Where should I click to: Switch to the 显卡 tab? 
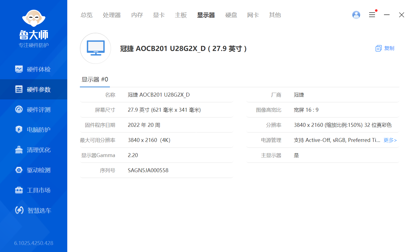[x=159, y=15]
